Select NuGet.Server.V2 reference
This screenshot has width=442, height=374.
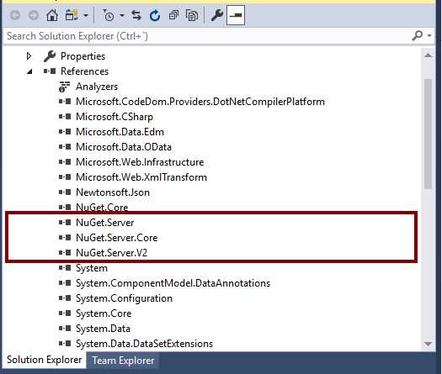pos(112,253)
